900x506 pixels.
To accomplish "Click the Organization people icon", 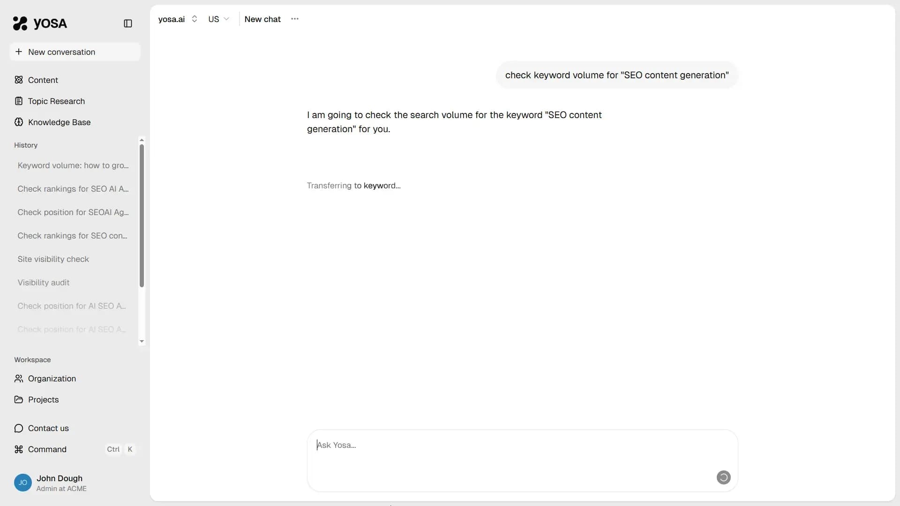I will (x=19, y=378).
